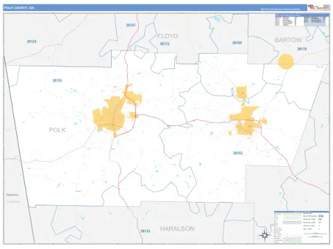
Task: Click ZIP code label 30178
Action: [x=302, y=49]
